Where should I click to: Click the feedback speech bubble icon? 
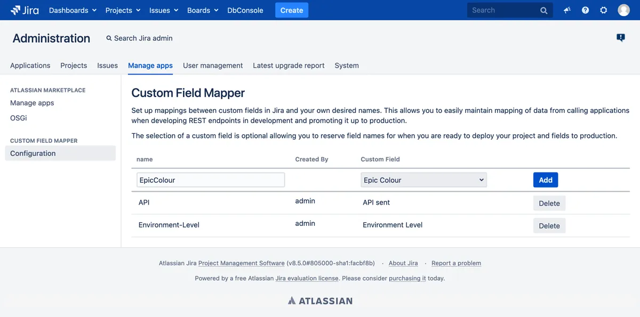(x=620, y=38)
